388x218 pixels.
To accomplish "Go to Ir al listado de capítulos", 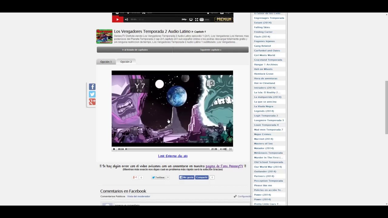I will pyautogui.click(x=135, y=50).
